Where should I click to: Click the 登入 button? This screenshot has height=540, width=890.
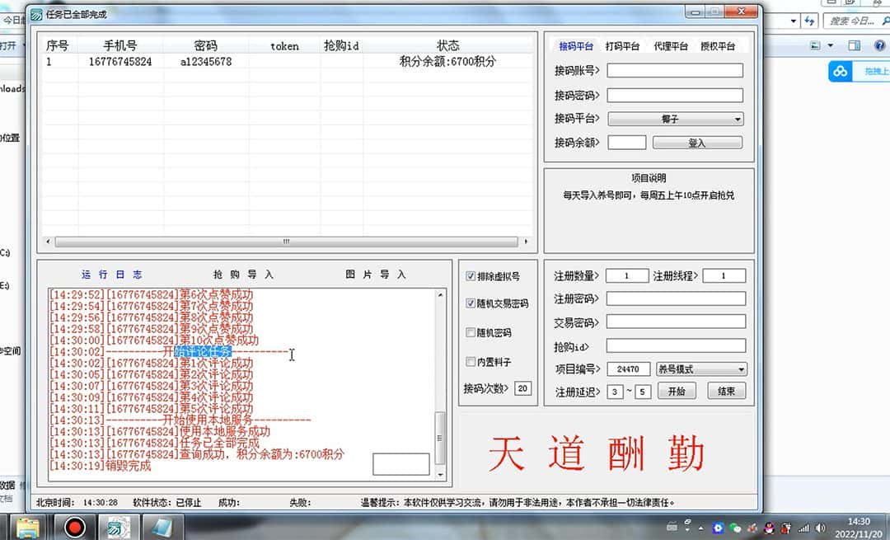(x=697, y=143)
